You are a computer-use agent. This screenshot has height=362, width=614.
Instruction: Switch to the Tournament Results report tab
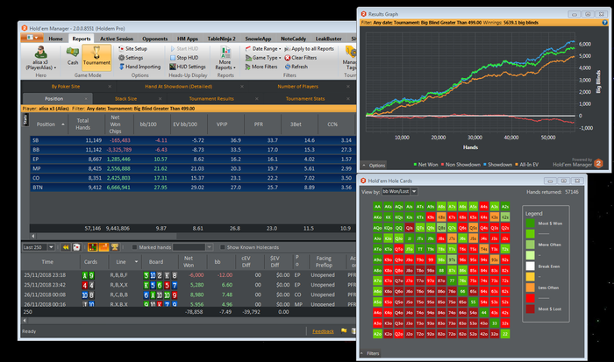pyautogui.click(x=211, y=99)
